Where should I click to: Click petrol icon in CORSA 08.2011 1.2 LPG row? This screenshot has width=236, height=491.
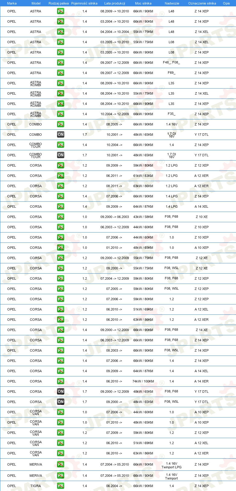tap(61, 186)
